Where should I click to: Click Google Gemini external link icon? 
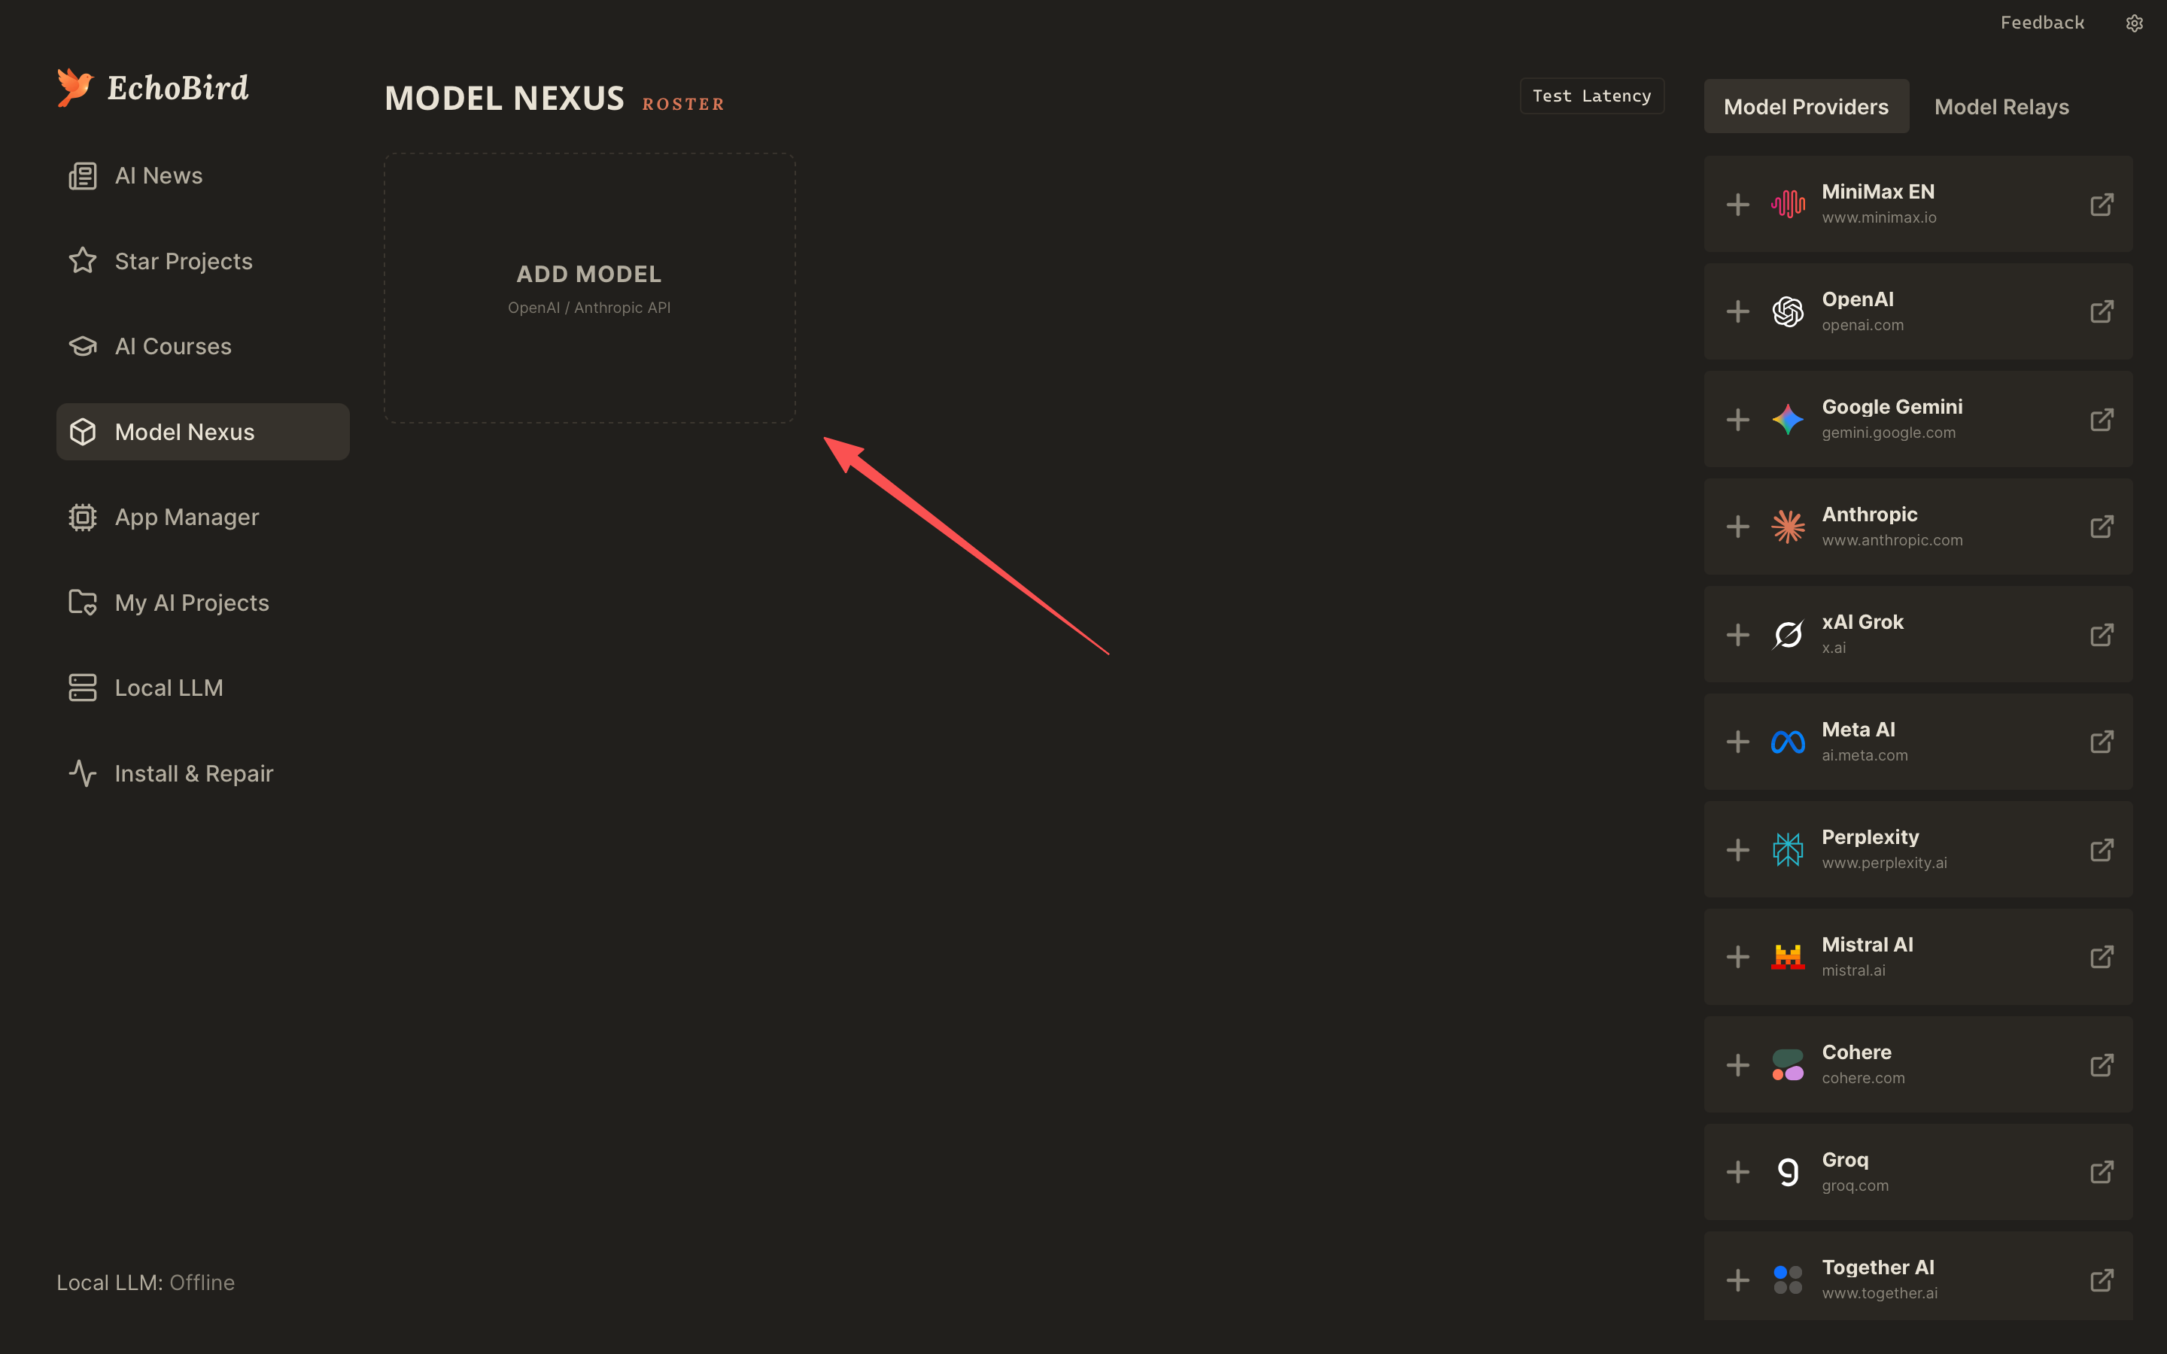(x=2102, y=419)
